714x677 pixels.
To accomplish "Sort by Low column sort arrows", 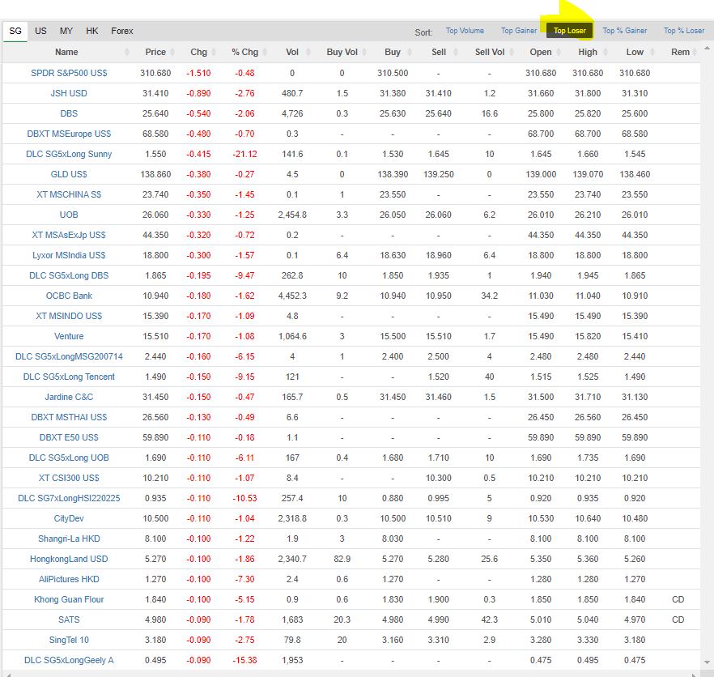I will pos(652,53).
